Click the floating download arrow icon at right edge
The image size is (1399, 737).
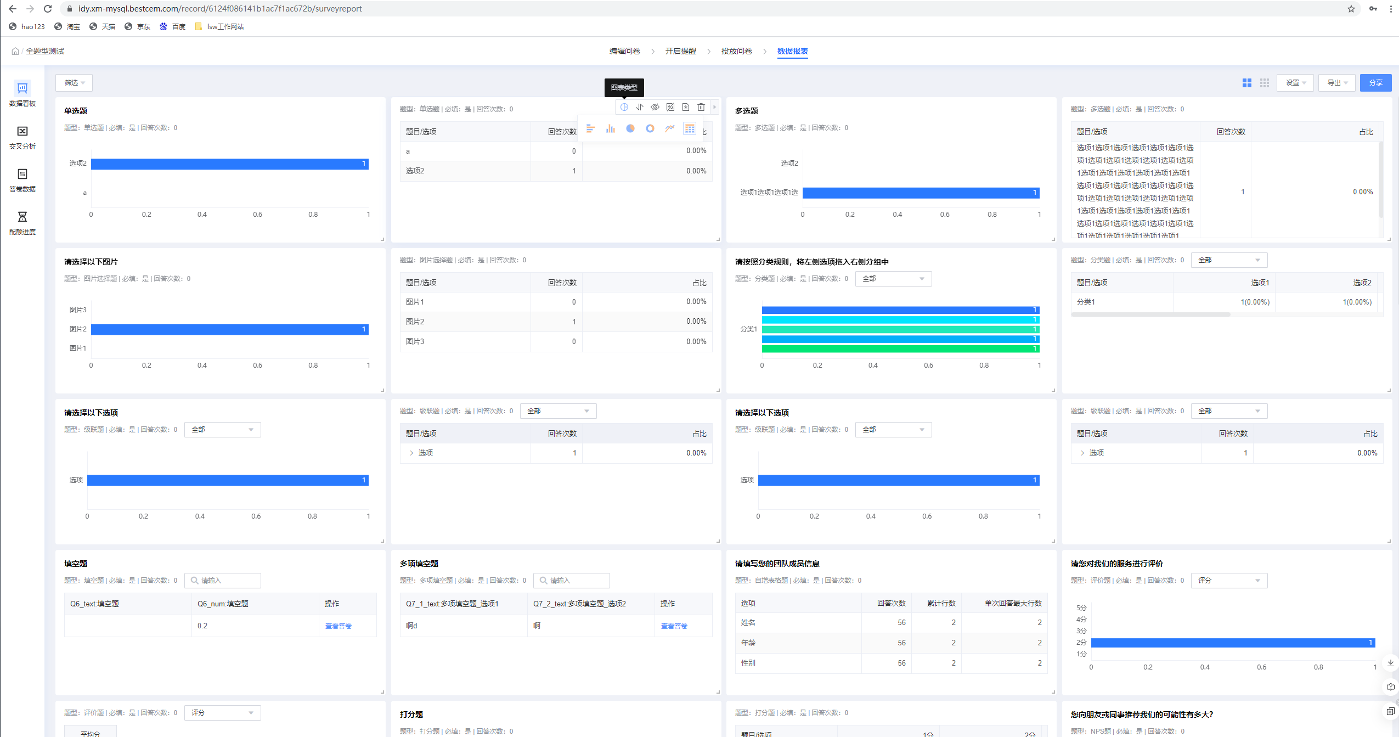(x=1391, y=663)
